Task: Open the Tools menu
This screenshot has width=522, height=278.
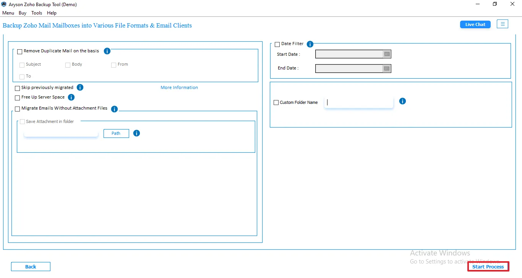Action: [x=37, y=13]
